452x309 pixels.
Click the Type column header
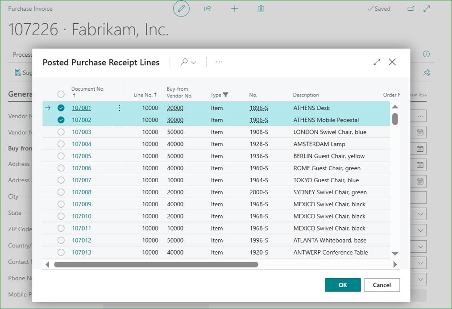[x=216, y=95]
